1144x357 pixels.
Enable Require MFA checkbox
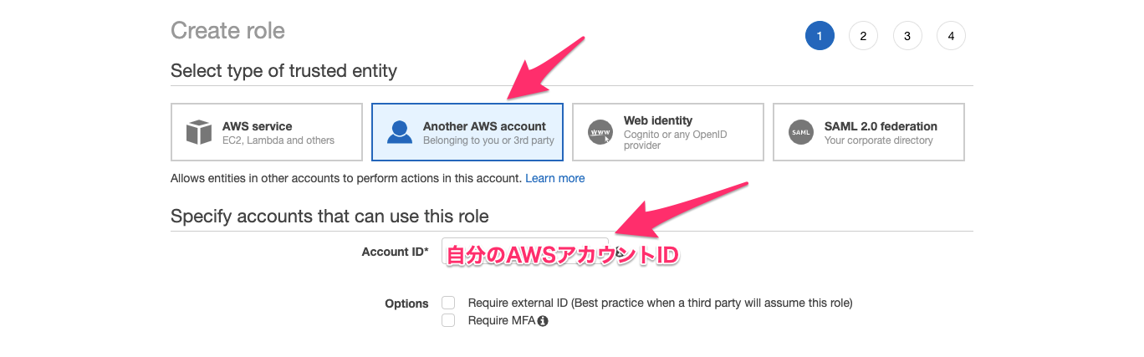[x=448, y=320]
